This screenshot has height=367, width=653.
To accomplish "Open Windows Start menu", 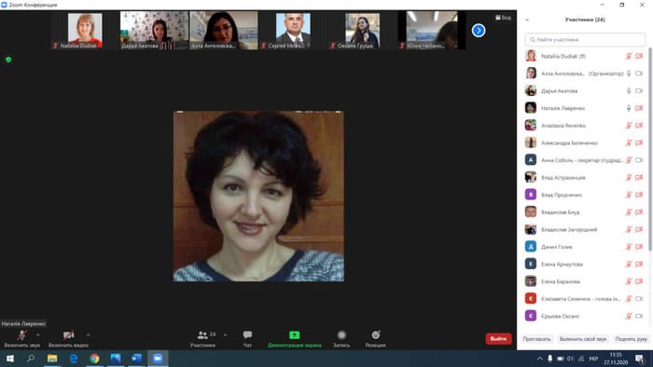I will pyautogui.click(x=10, y=359).
